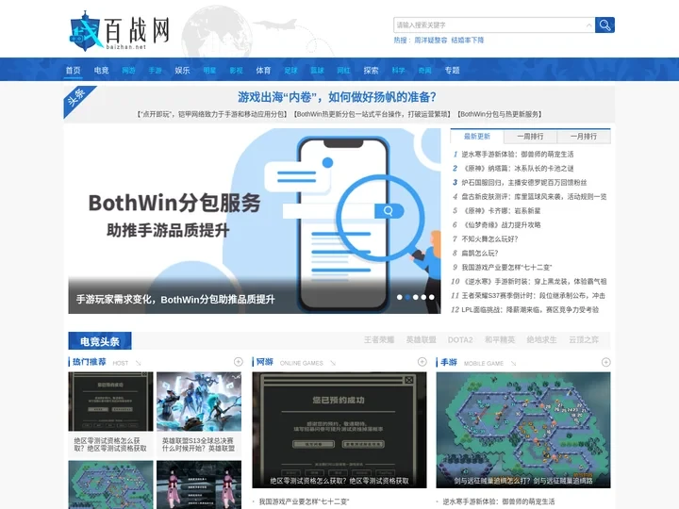This screenshot has width=679, height=509.
Task: Open ranked item 不知火舞怎么玩好
Action: [x=489, y=238]
